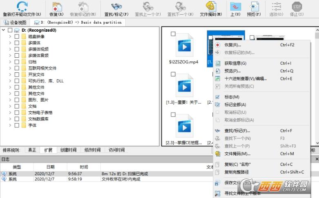Check the 开发文件 folder checkbox
Viewport: 319px width, 198px height.
pyautogui.click(x=17, y=74)
